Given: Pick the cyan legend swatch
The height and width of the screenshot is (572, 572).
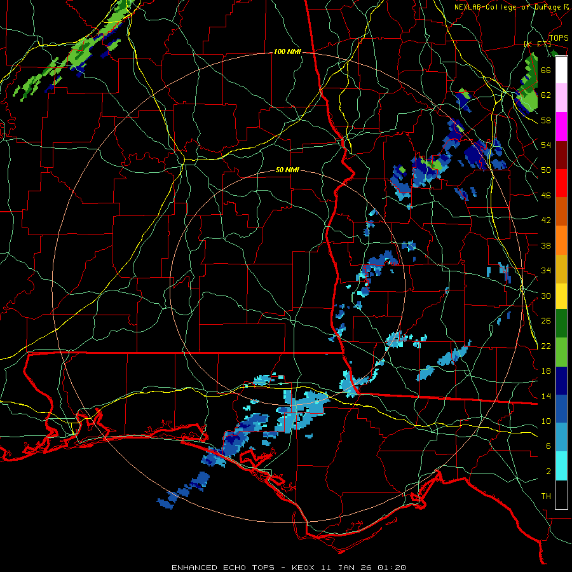Looking at the screenshot, I should click(x=561, y=466).
